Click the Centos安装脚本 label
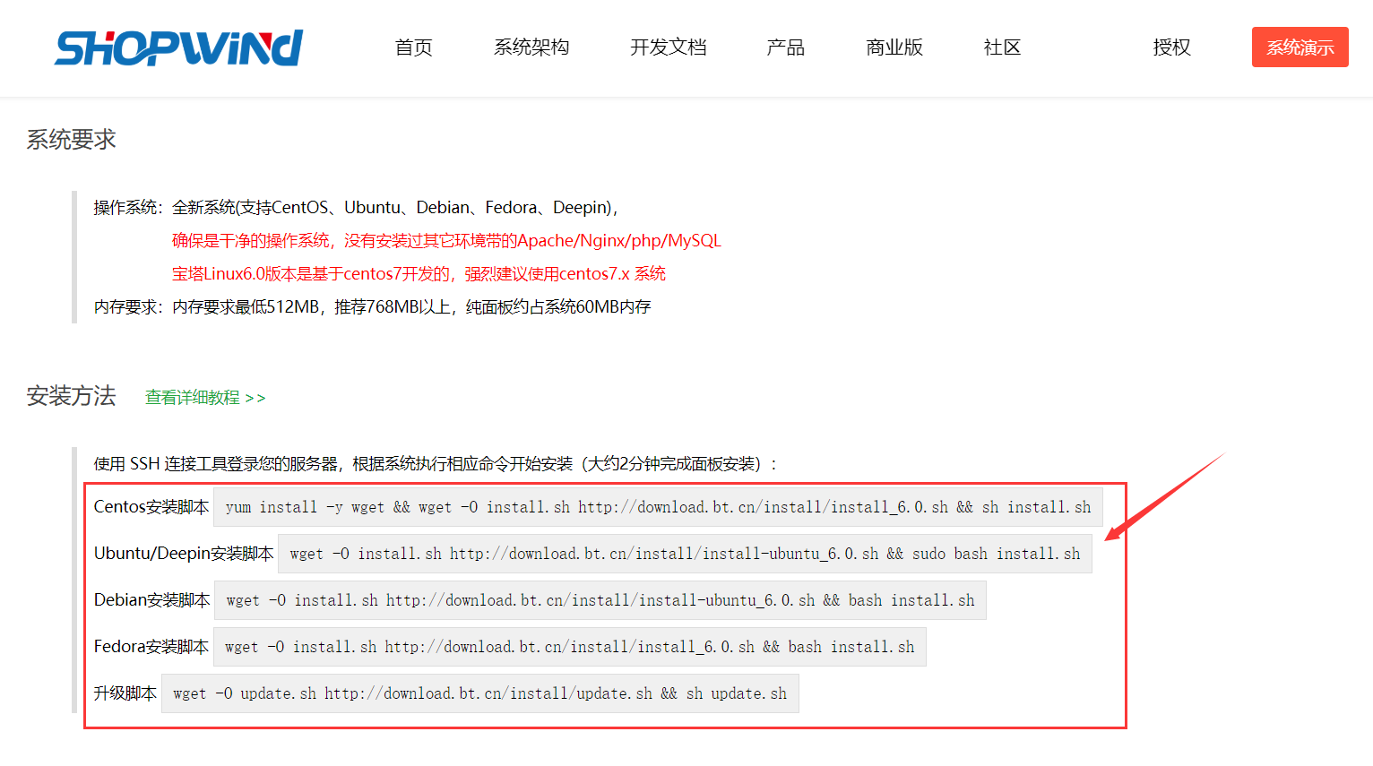 click(x=151, y=507)
